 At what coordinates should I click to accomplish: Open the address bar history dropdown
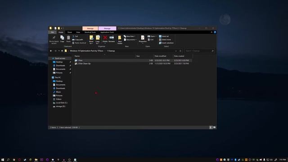(176, 51)
